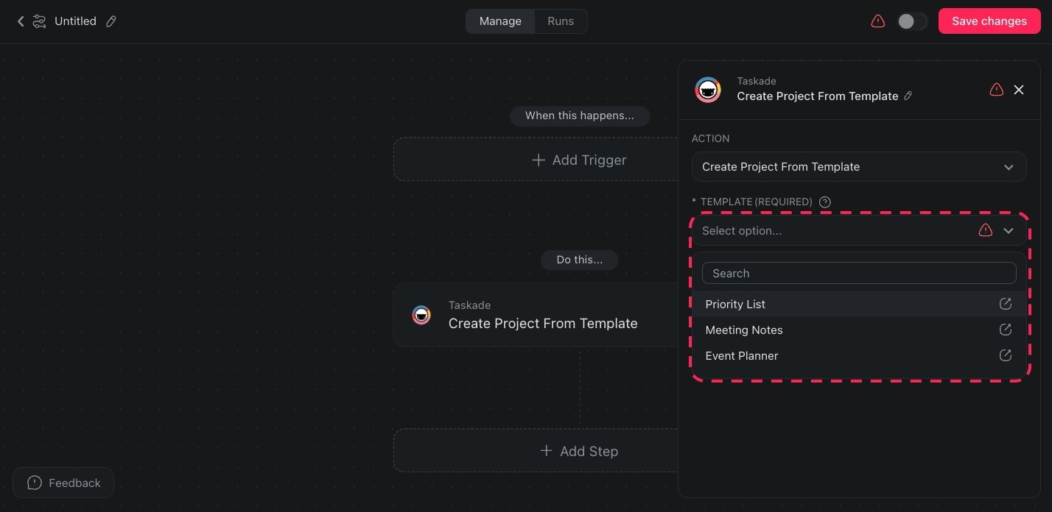Click the template Search field
Image resolution: width=1052 pixels, height=512 pixels.
tap(858, 273)
